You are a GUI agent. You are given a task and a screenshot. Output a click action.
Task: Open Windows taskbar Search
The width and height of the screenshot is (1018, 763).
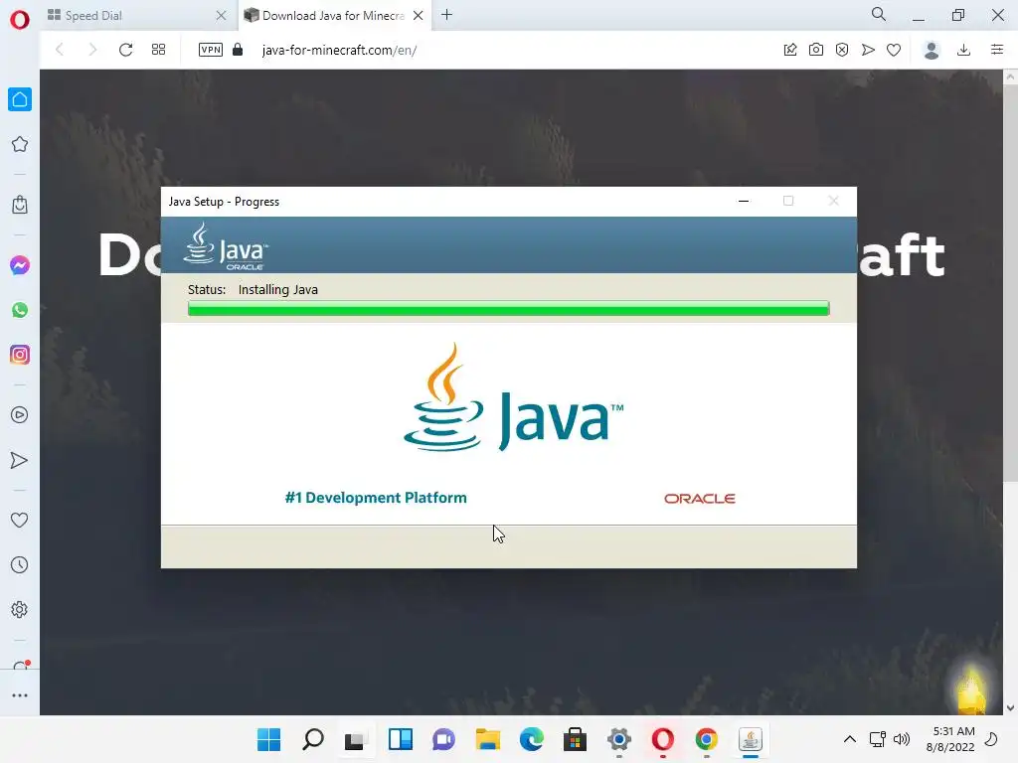tap(313, 739)
